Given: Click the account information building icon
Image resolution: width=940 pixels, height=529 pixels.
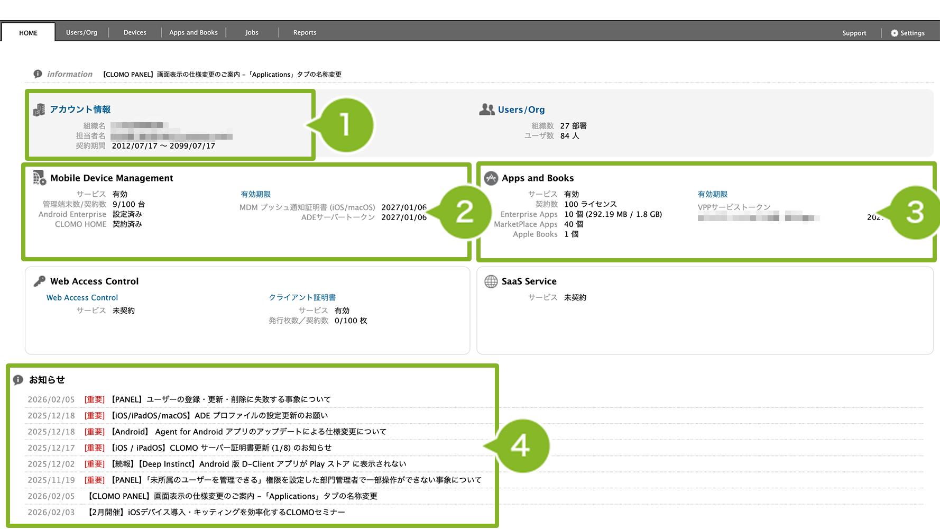Looking at the screenshot, I should [x=39, y=110].
